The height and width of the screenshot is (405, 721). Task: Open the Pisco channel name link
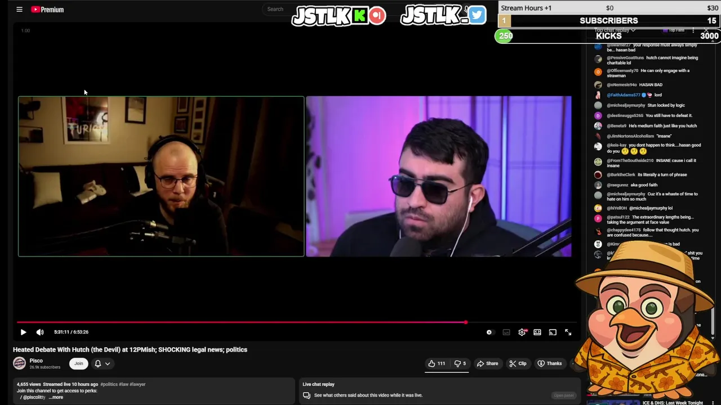click(x=36, y=361)
